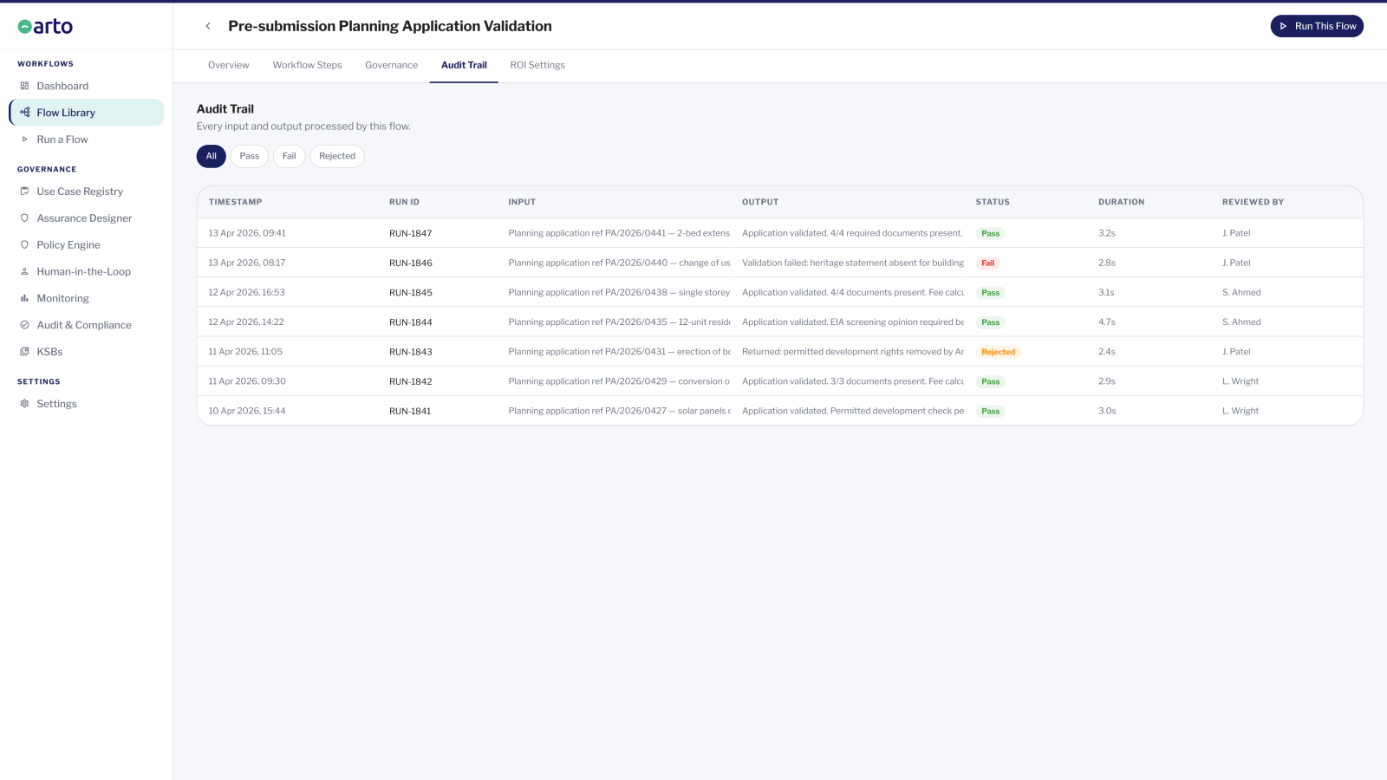
Task: Click the Human-in-the-Loop person icon
Action: pyautogui.click(x=24, y=271)
